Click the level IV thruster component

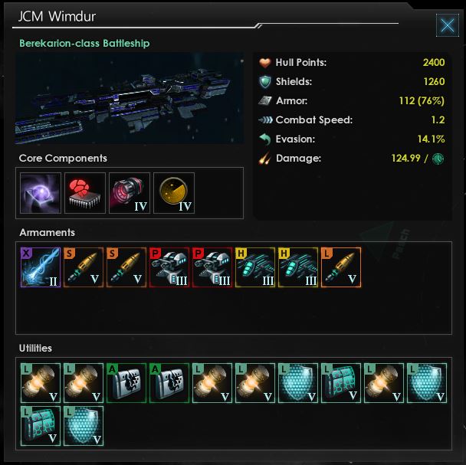point(130,193)
